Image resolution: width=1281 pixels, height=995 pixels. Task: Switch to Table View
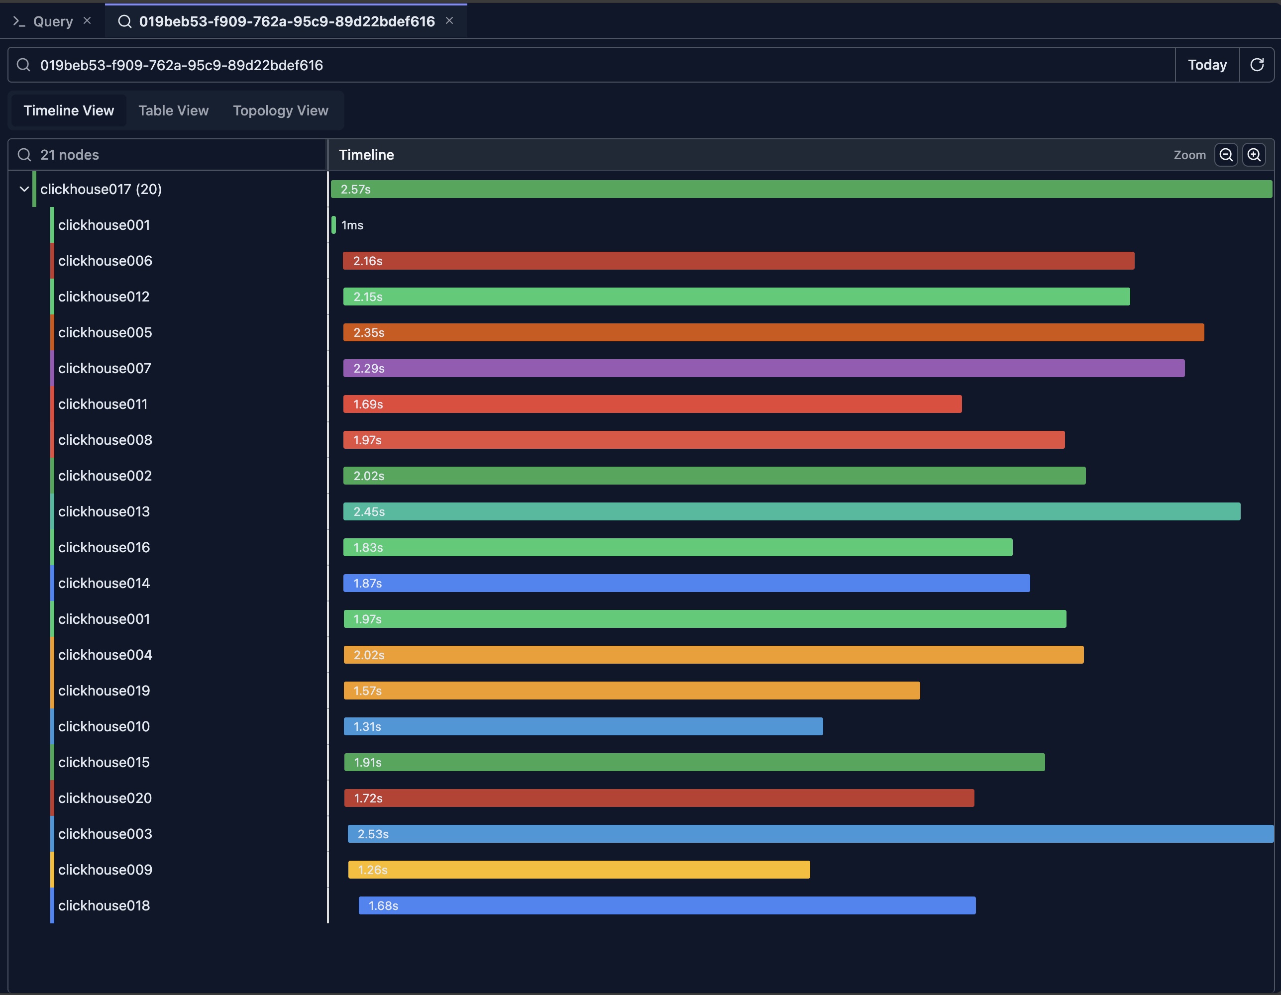point(174,110)
